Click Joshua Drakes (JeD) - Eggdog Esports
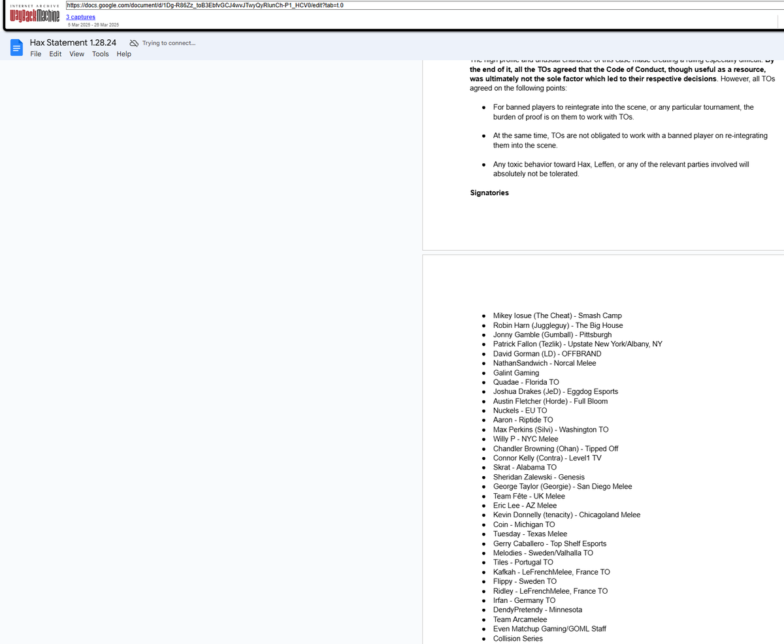784x644 pixels. click(555, 392)
